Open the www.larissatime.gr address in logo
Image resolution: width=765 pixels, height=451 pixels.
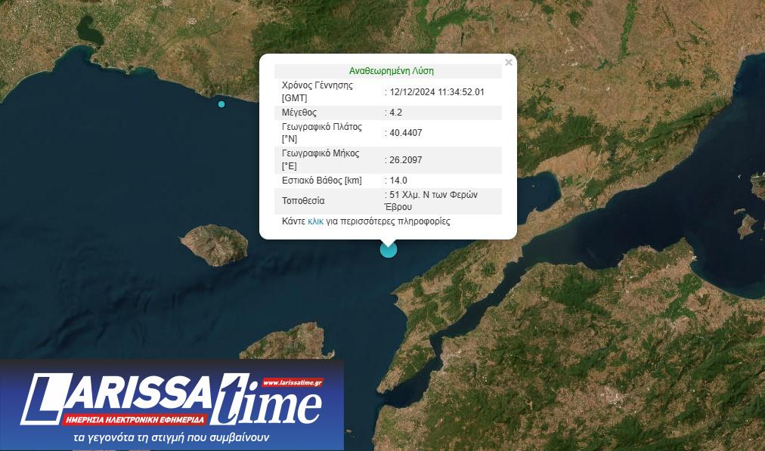pyautogui.click(x=292, y=383)
